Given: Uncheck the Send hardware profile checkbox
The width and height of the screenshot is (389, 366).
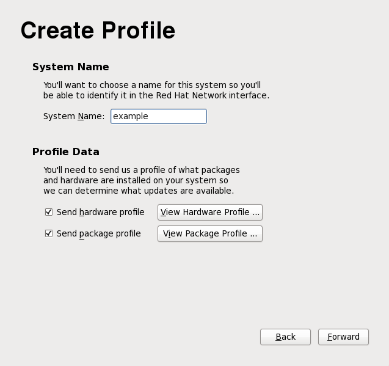Looking at the screenshot, I should (x=49, y=212).
